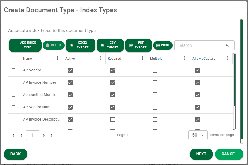Open the items per page dropdown
This screenshot has height=165, width=248.
coord(198,135)
